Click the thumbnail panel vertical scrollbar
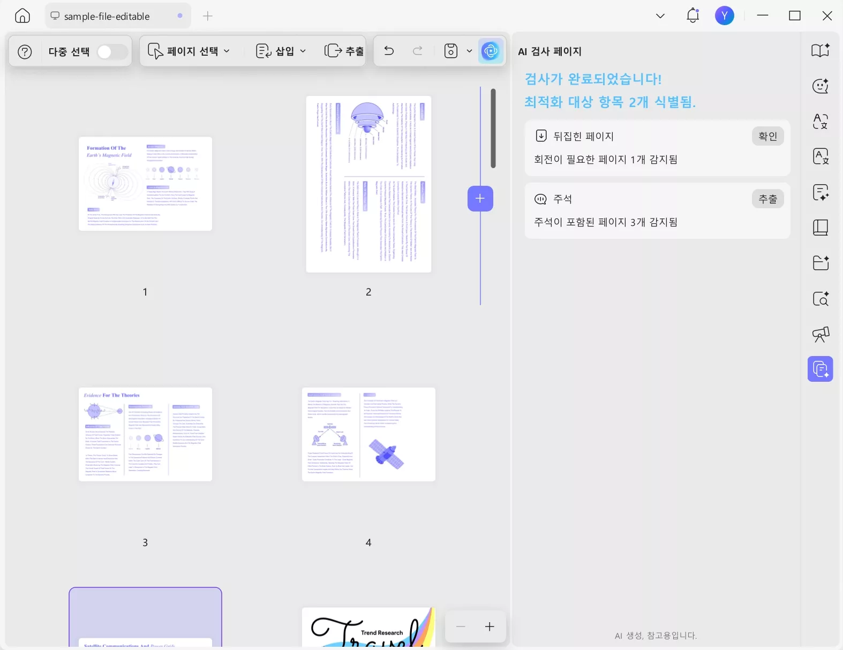843x650 pixels. pos(493,128)
